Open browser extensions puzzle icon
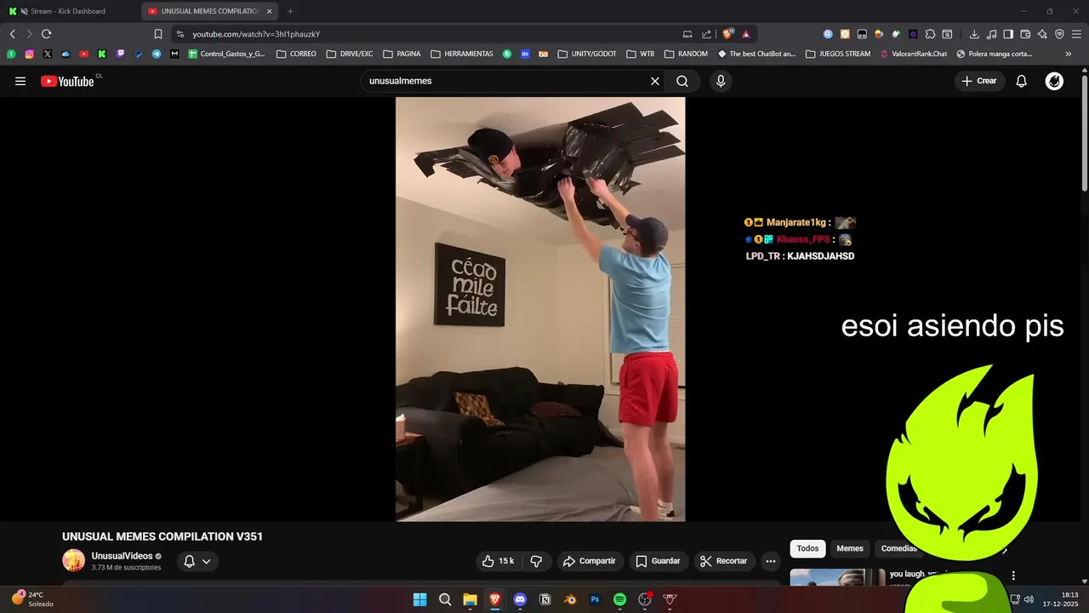 click(930, 34)
